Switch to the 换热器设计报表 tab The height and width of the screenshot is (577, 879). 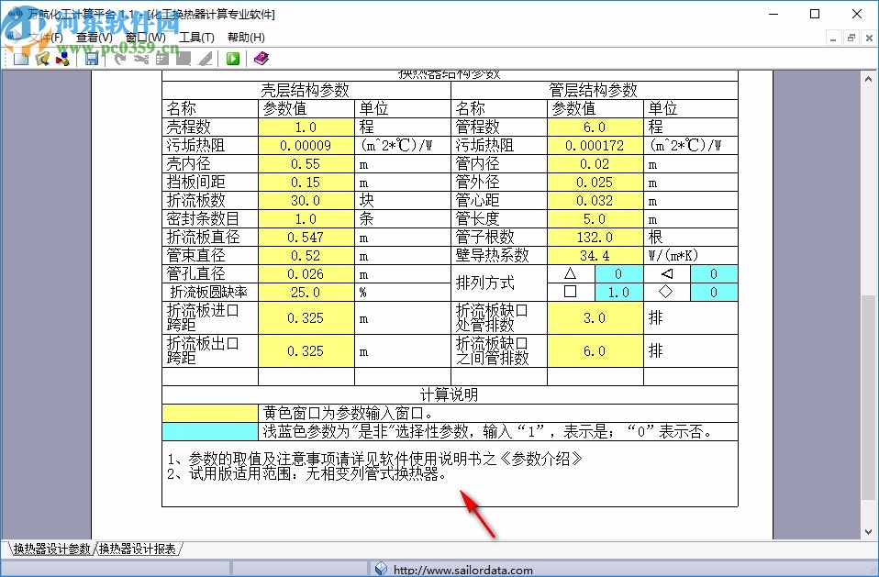tap(138, 549)
